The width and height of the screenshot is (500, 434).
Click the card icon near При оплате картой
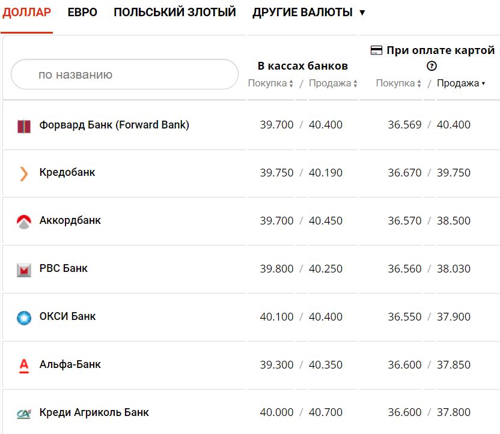point(377,50)
